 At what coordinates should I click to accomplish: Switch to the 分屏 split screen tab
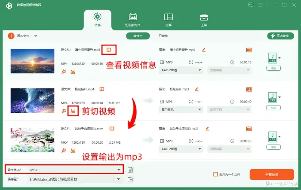(x=168, y=20)
